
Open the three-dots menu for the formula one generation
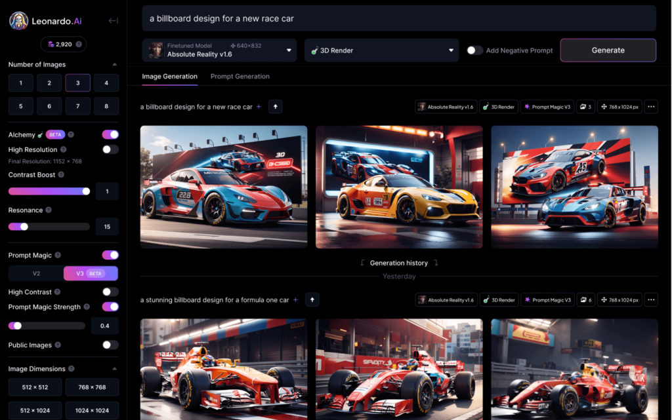pos(651,299)
